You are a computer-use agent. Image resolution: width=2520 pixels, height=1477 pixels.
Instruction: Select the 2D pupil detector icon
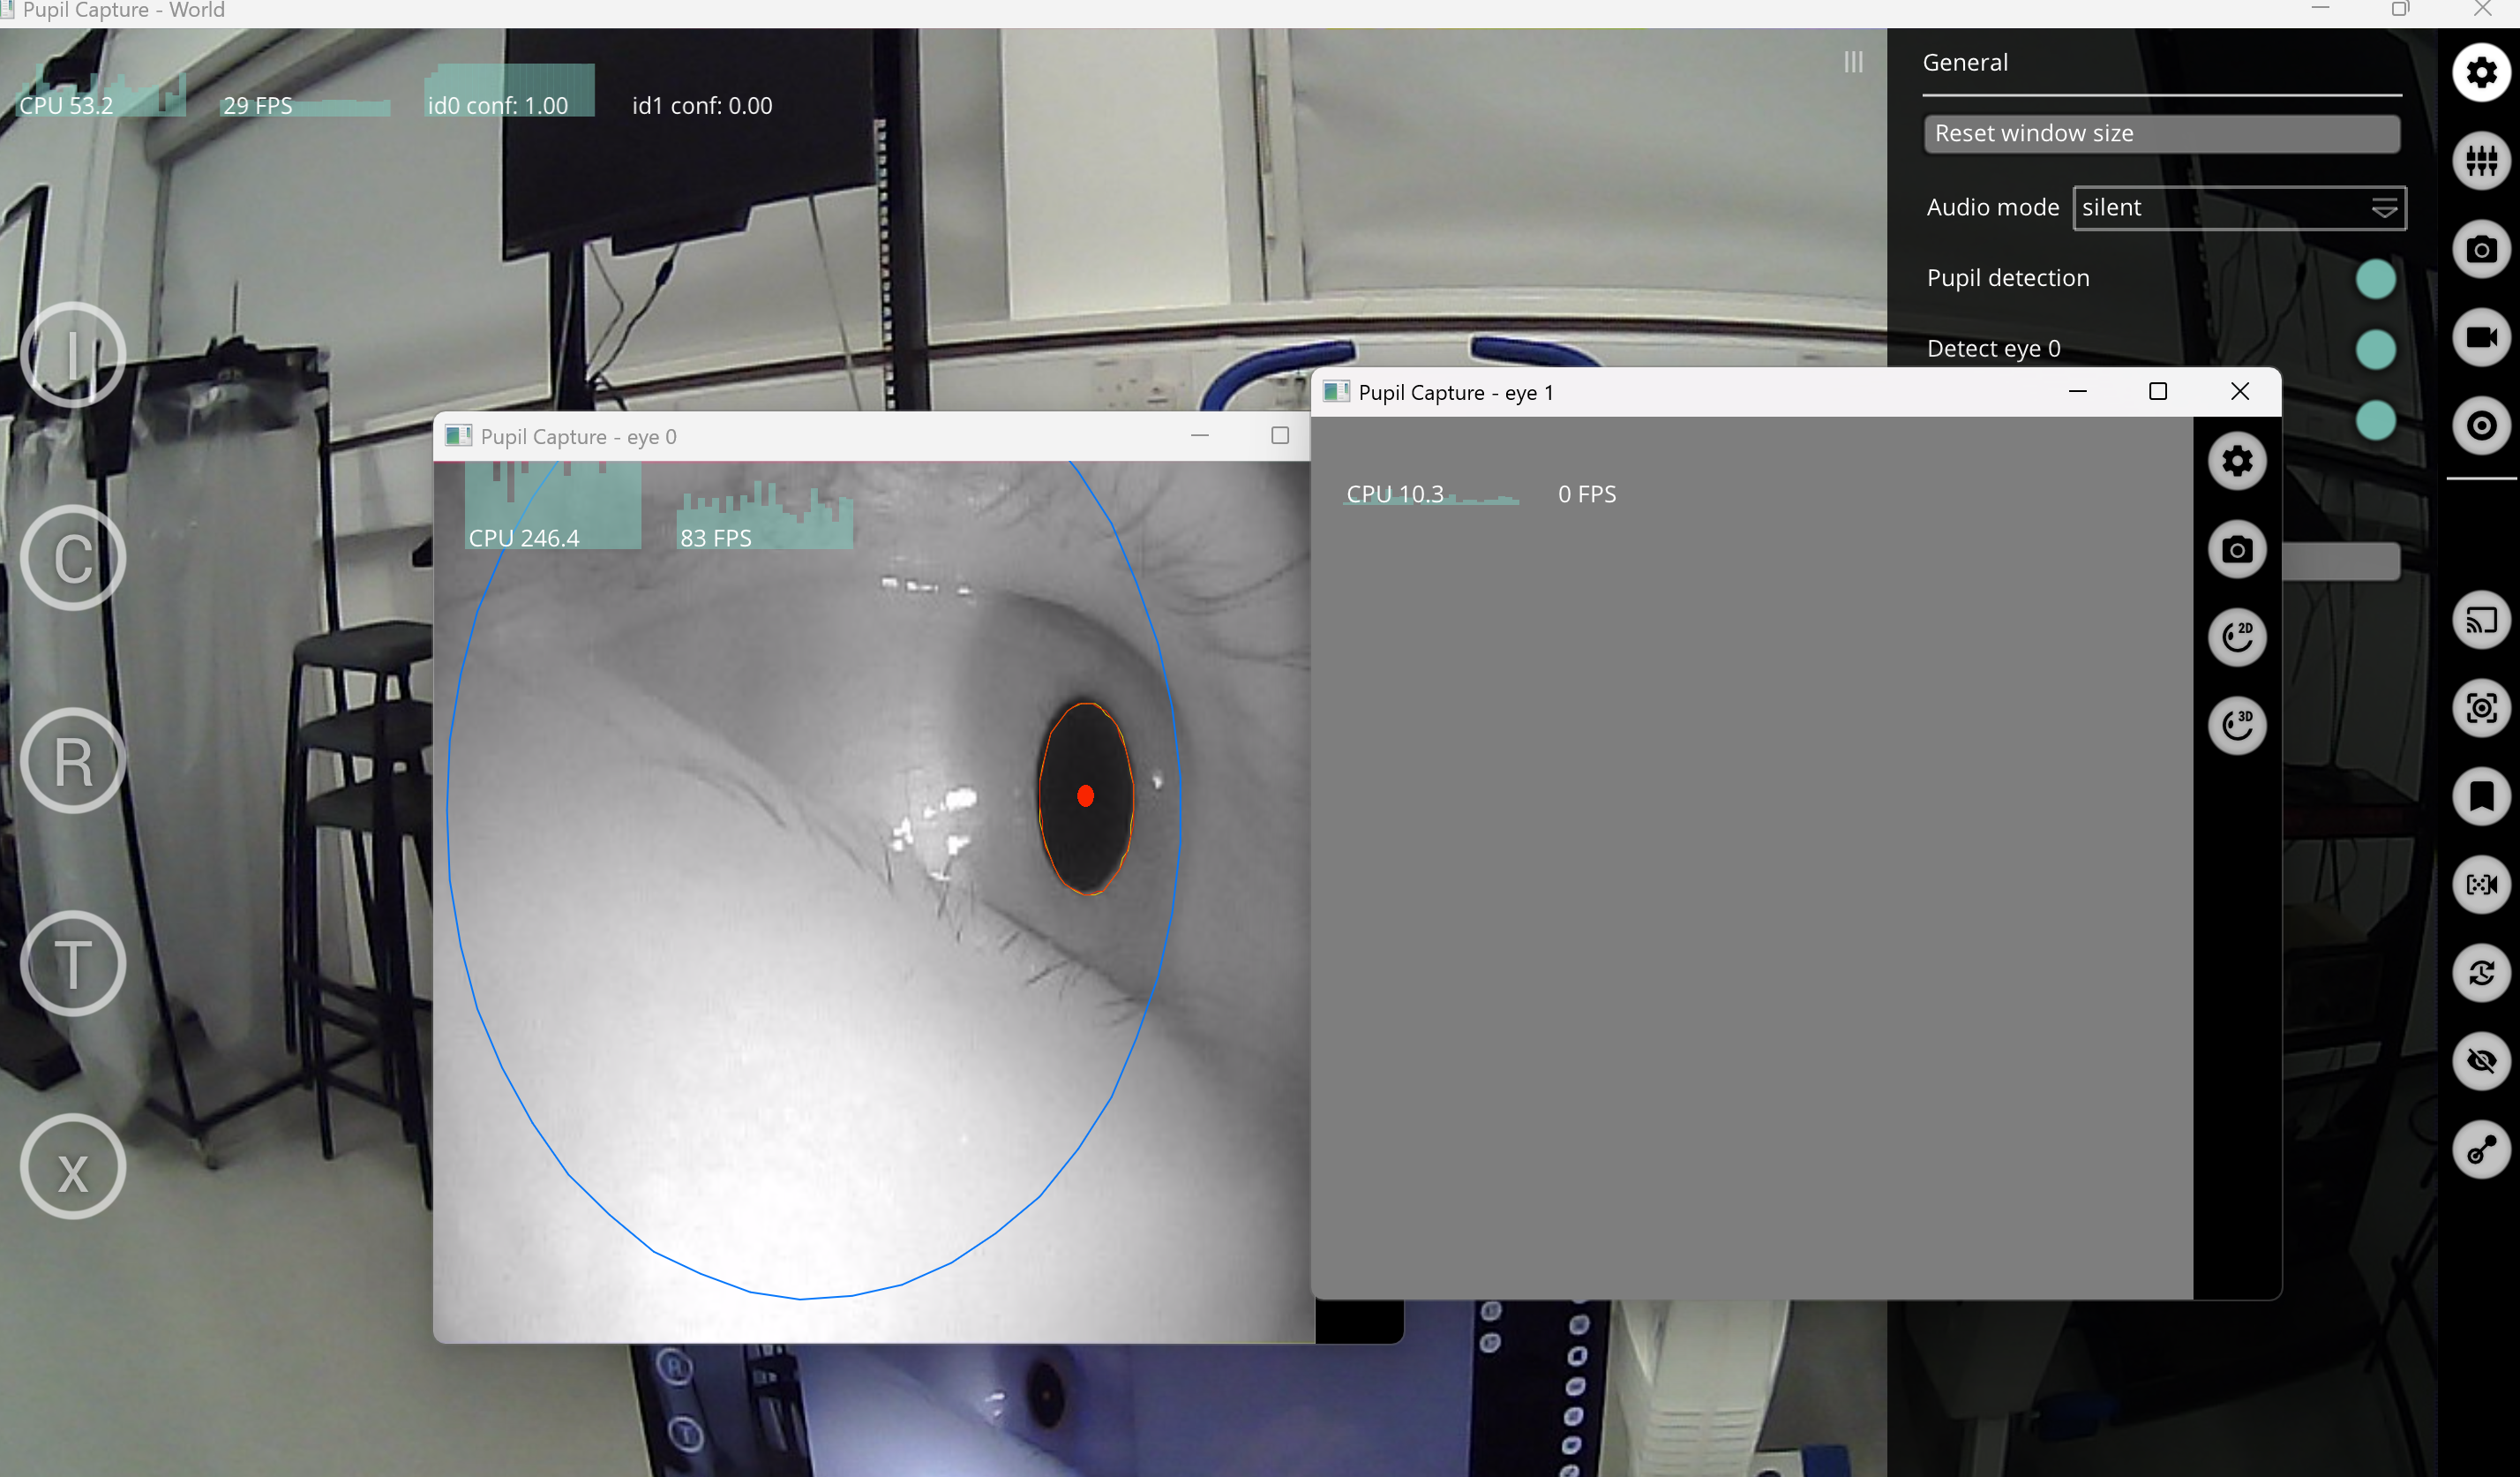(2237, 637)
